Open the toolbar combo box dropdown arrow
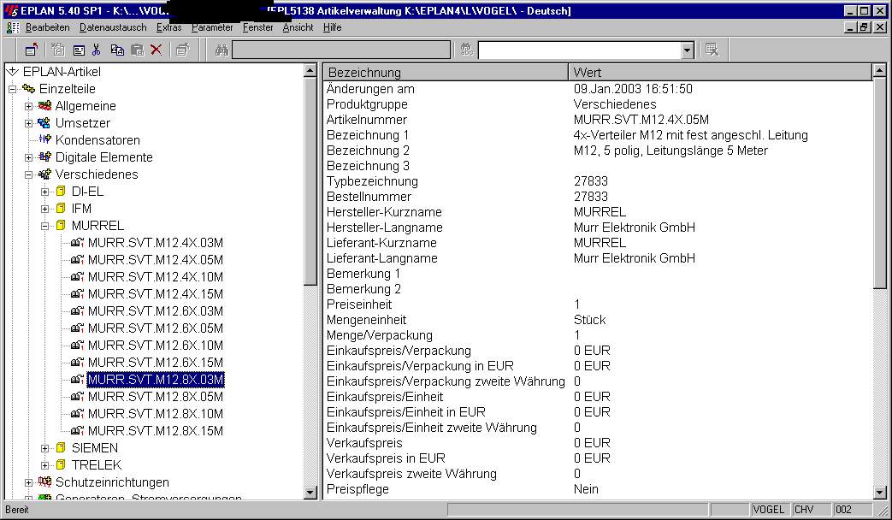 point(688,50)
